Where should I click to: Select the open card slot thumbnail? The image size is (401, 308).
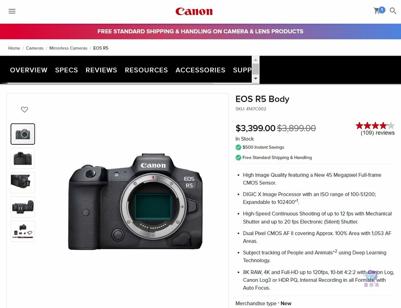(23, 182)
